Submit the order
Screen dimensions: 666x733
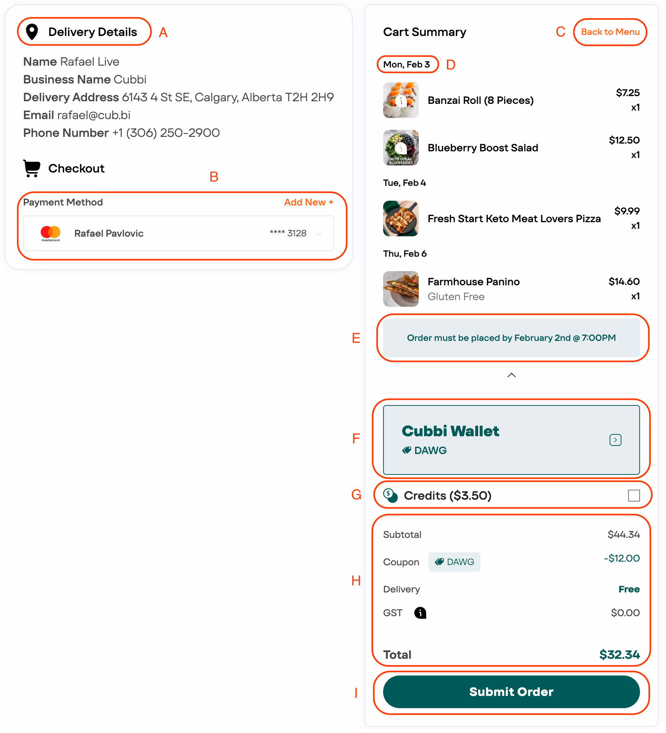[511, 692]
